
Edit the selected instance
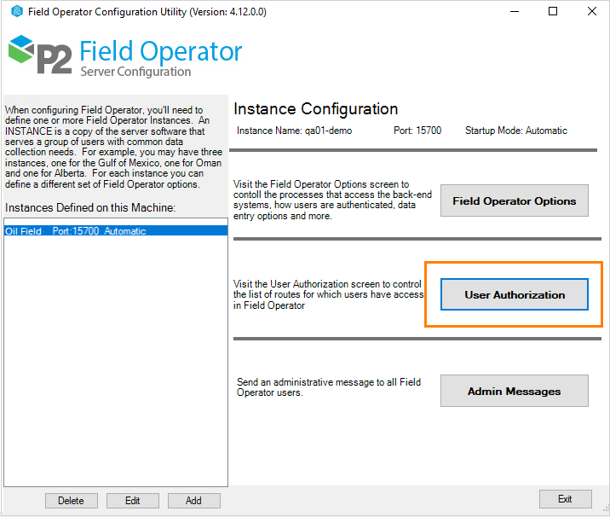coord(132,501)
